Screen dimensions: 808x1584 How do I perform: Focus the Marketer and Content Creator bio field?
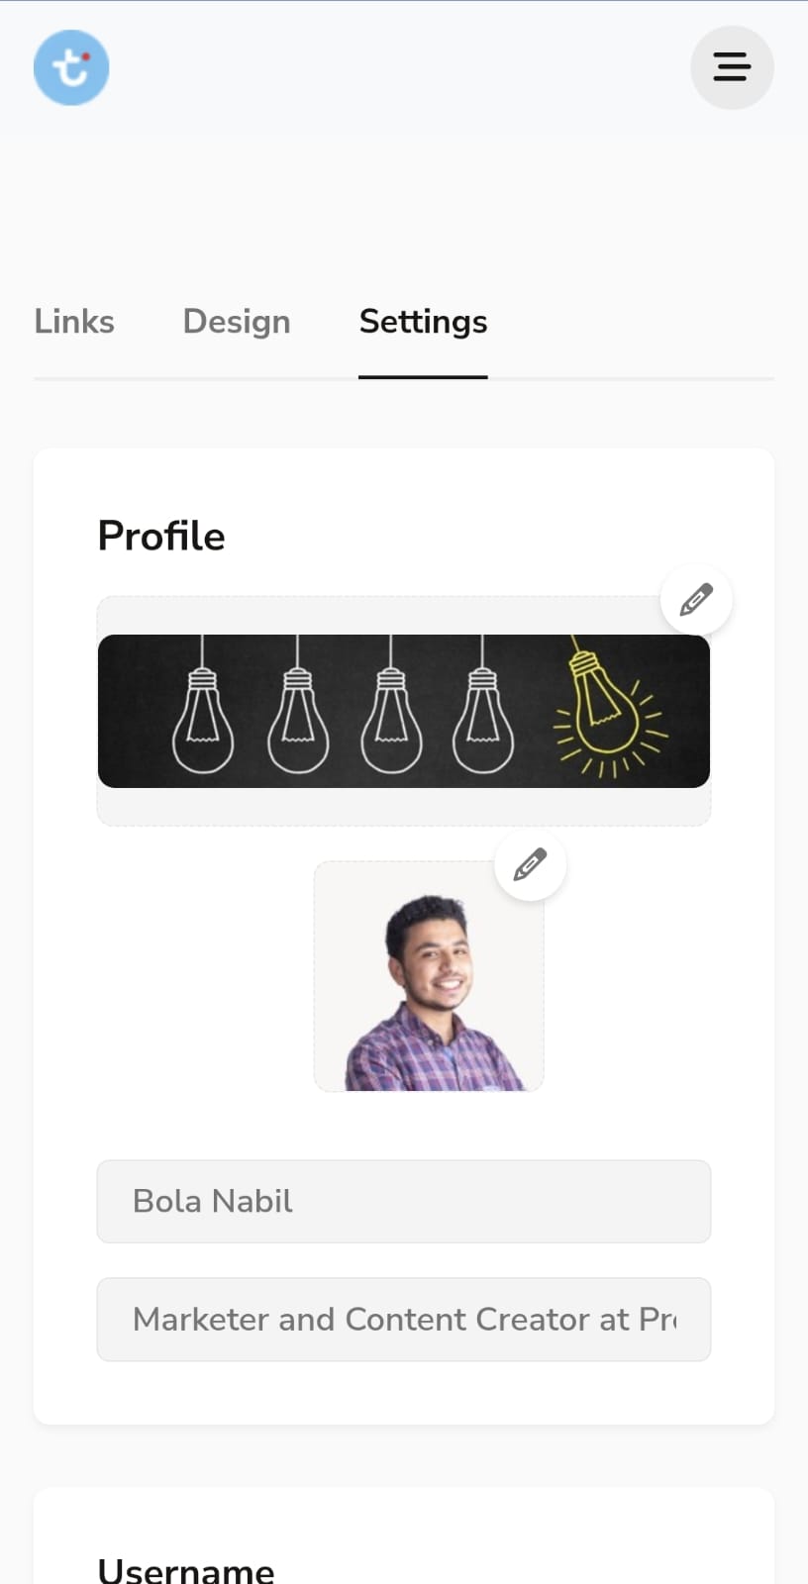(404, 1319)
